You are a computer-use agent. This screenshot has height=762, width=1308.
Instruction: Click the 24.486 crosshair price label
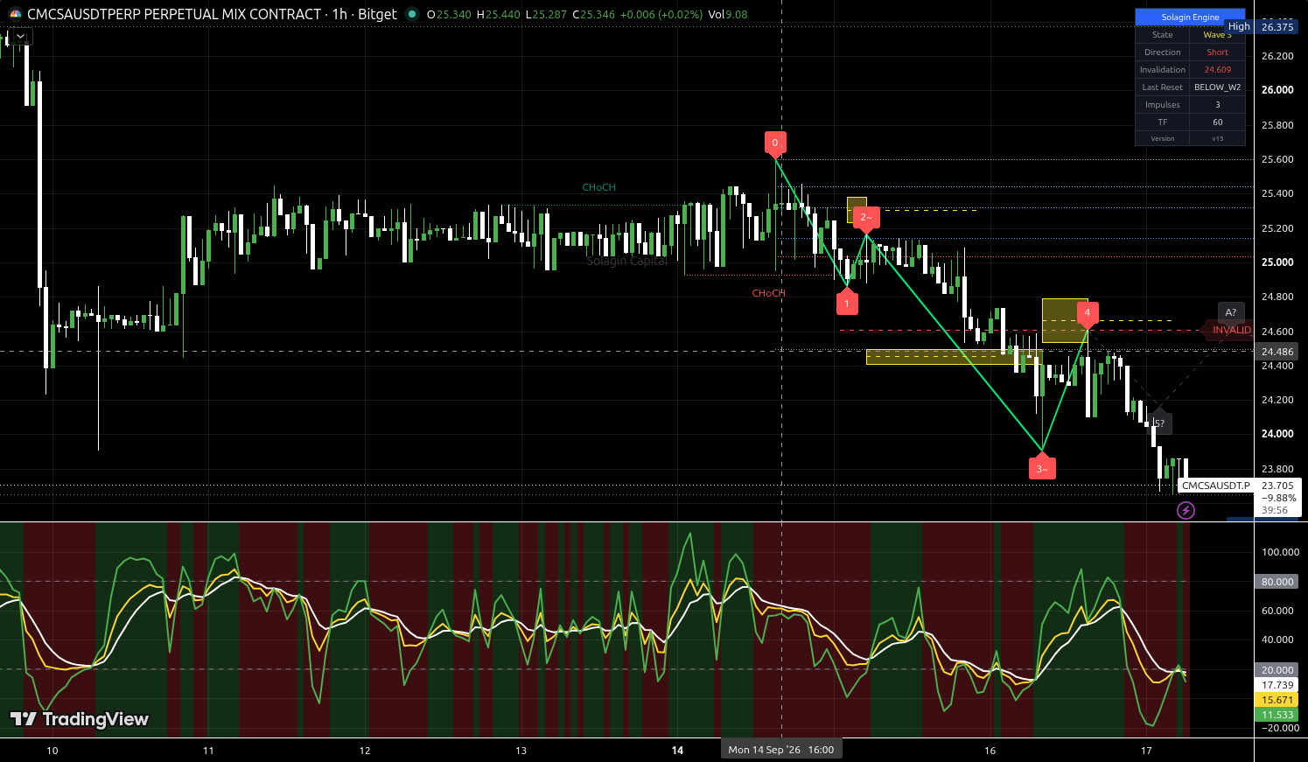coord(1277,352)
